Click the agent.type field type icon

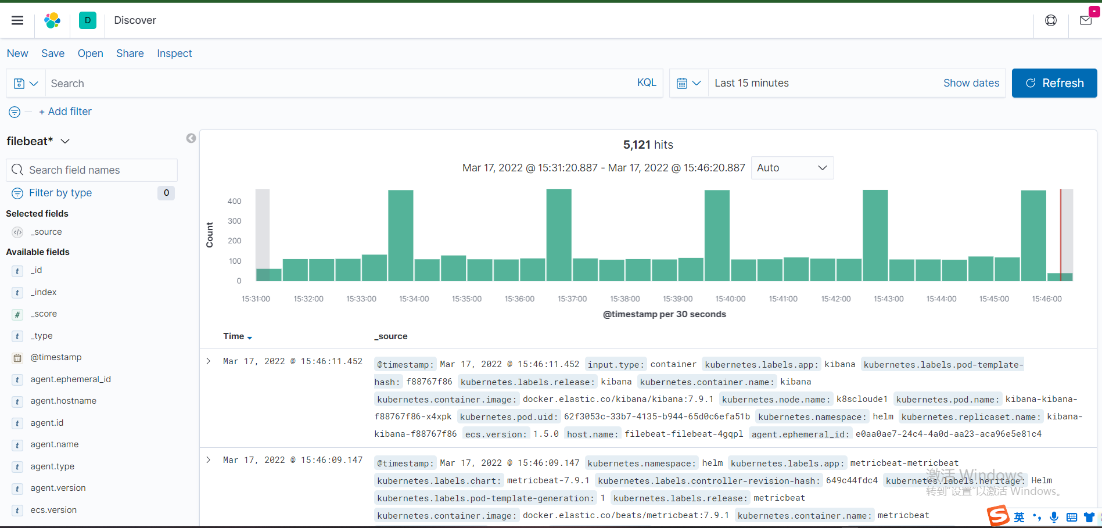point(17,467)
